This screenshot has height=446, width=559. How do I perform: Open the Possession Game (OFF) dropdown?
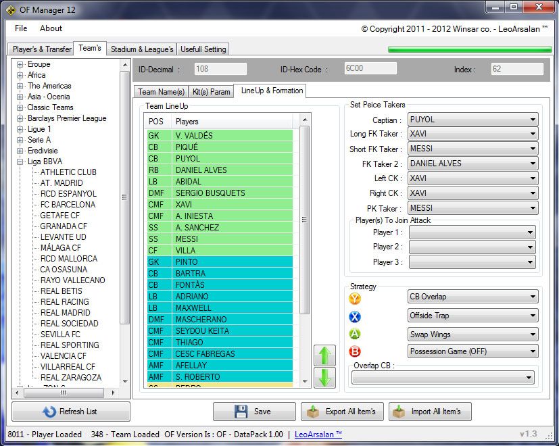click(x=472, y=351)
